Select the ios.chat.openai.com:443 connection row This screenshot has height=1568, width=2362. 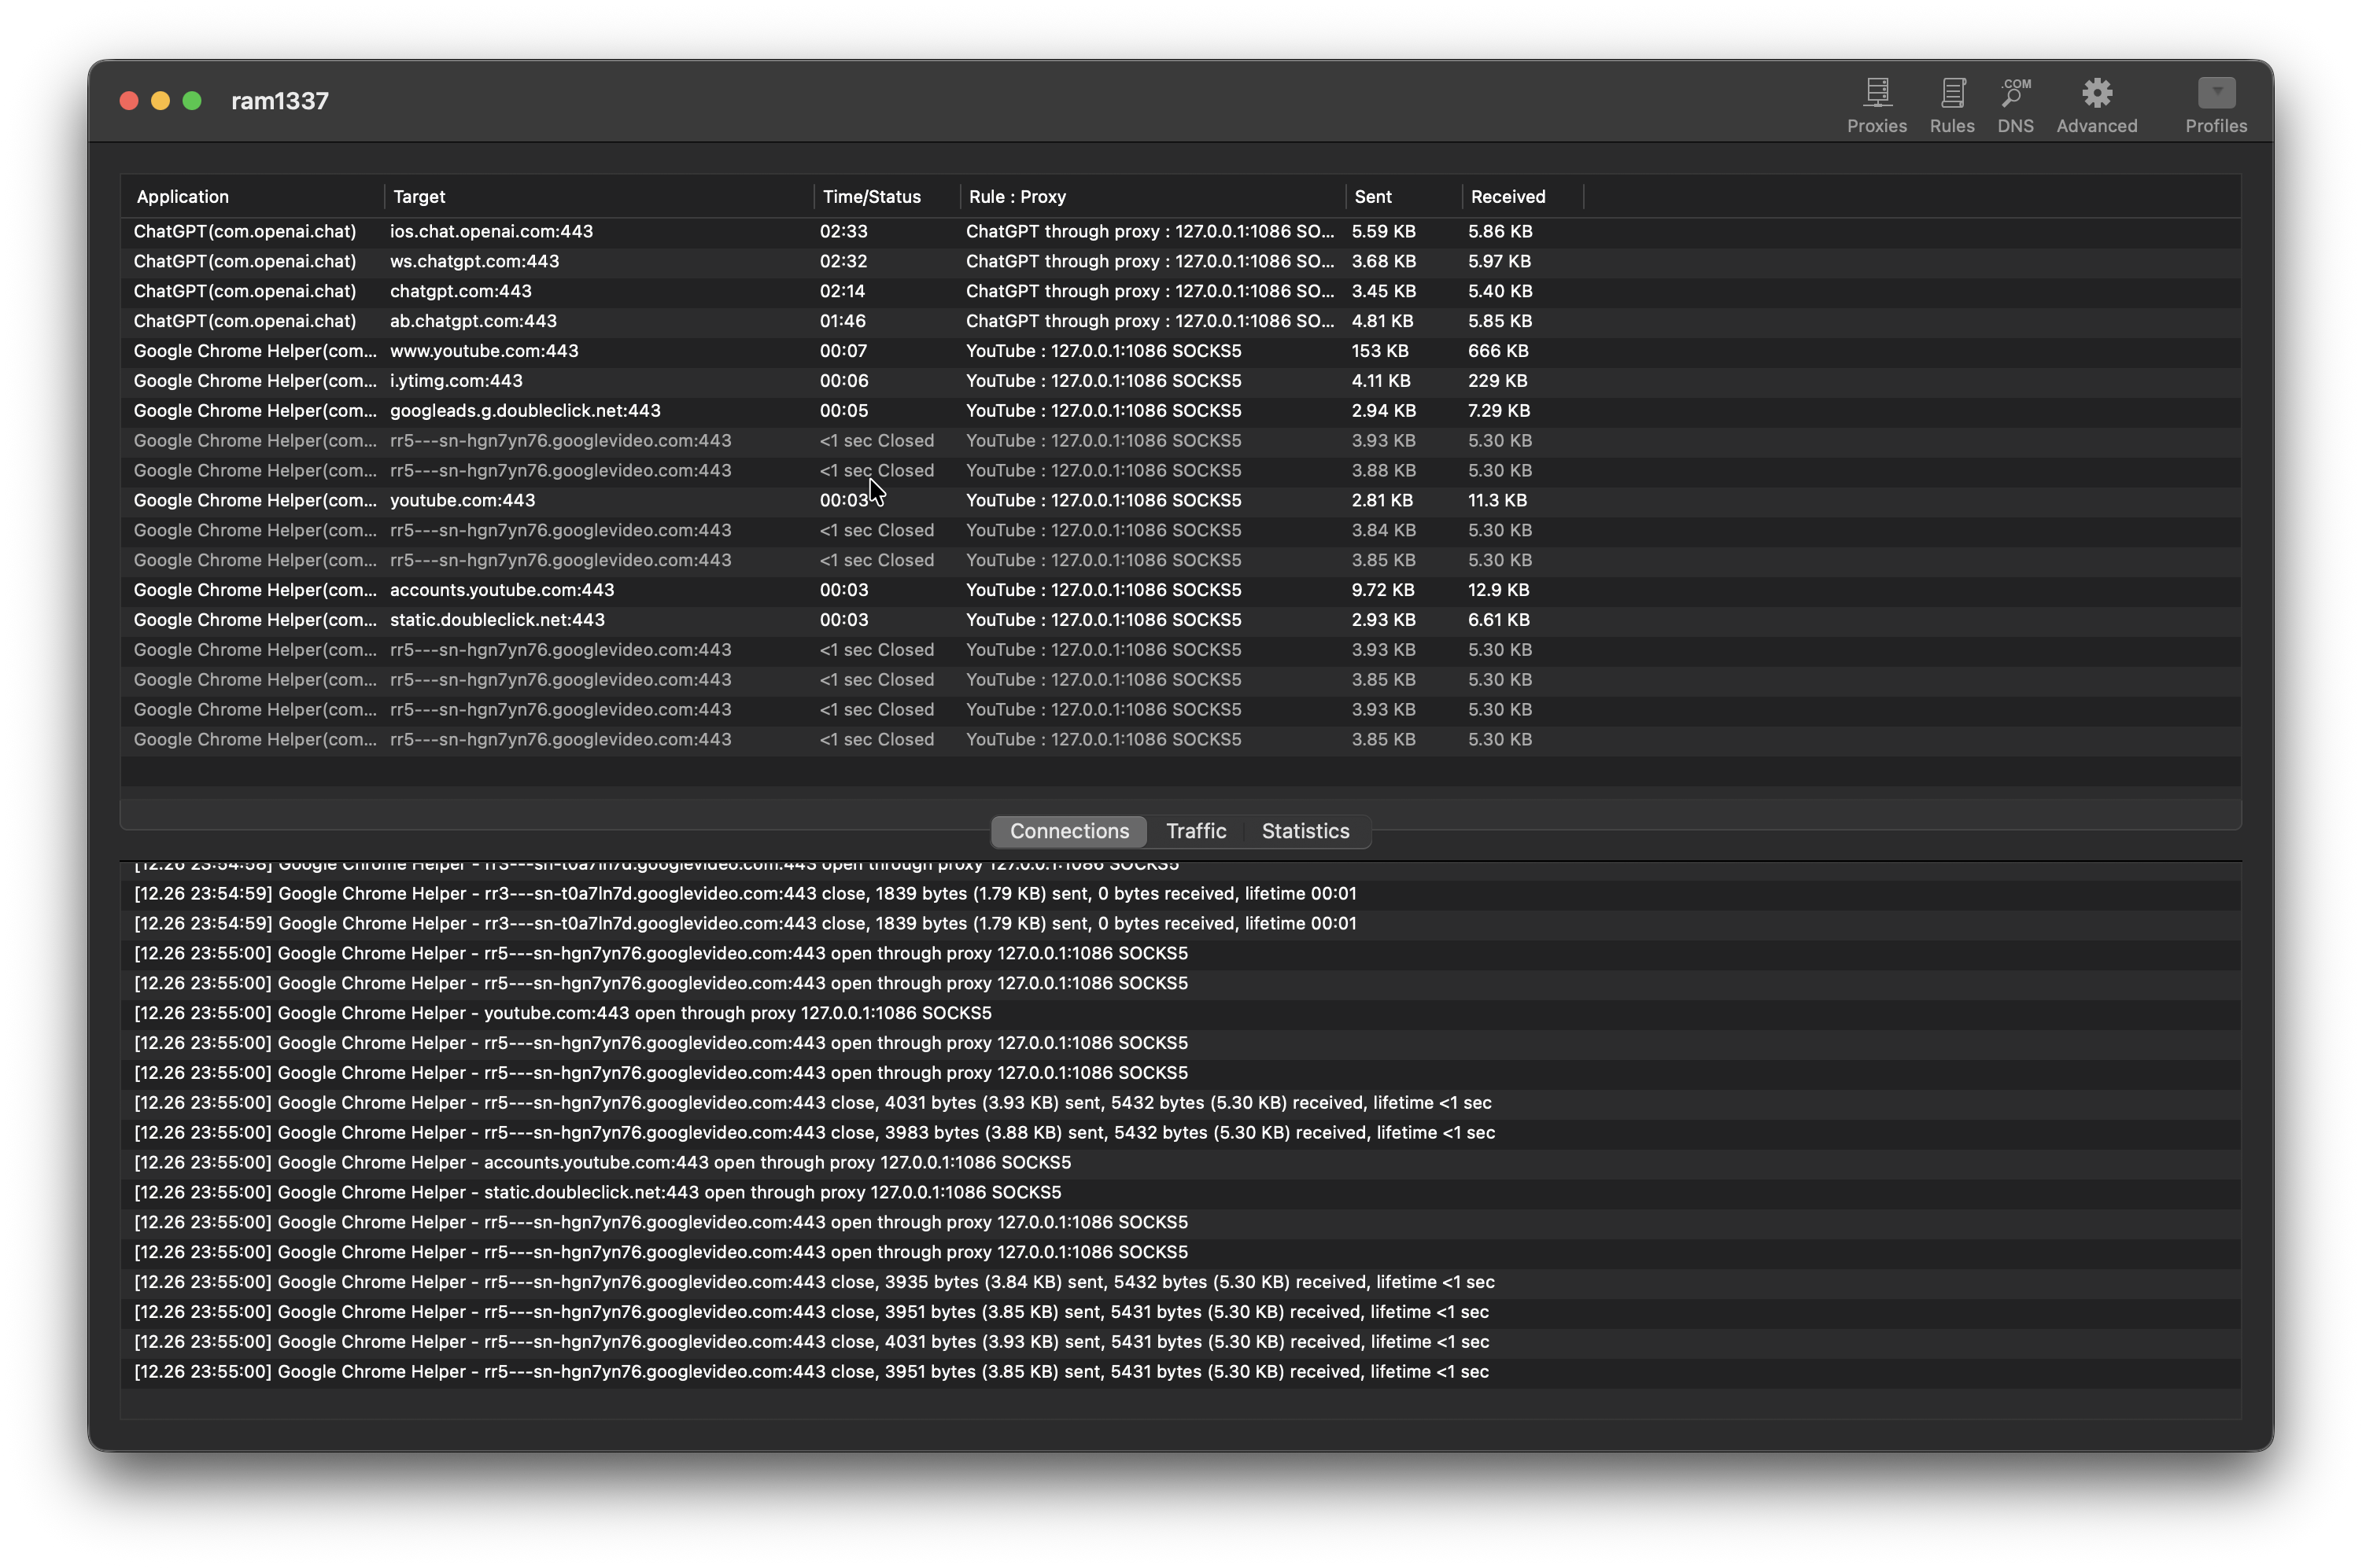pyautogui.click(x=490, y=231)
